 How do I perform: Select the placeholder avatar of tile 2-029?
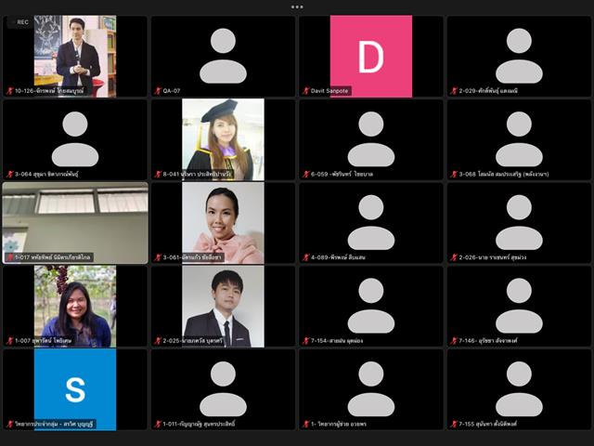pyautogui.click(x=519, y=56)
